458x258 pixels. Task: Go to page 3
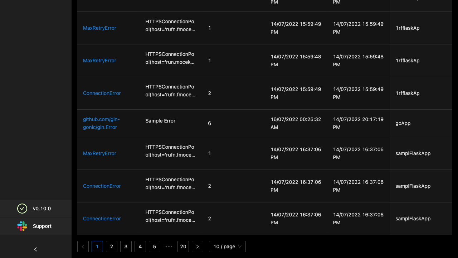pyautogui.click(x=126, y=247)
